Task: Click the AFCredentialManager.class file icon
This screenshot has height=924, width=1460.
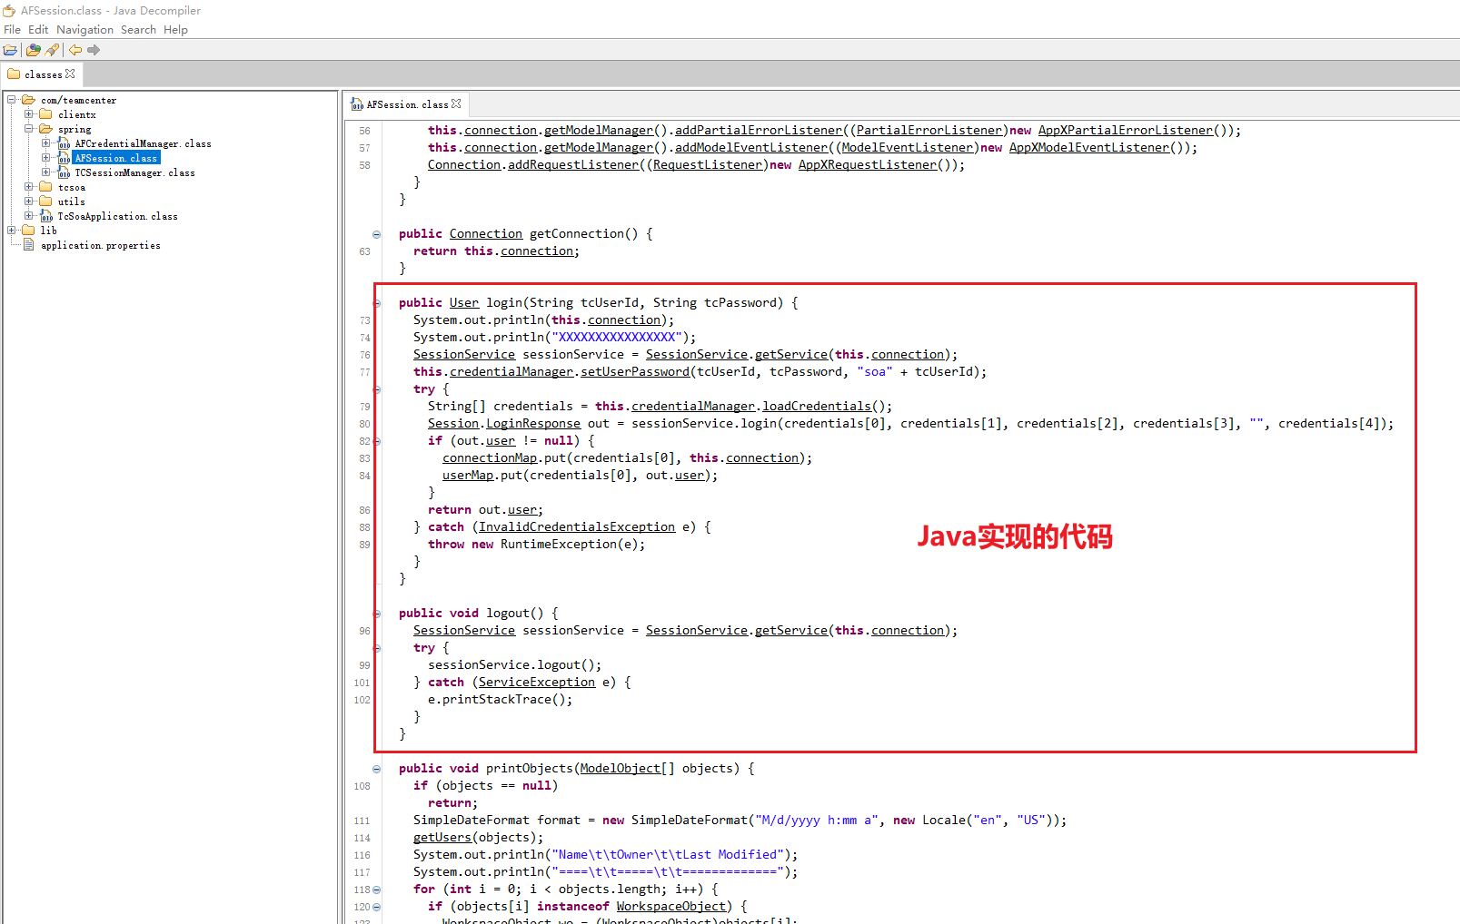Action: pos(64,143)
